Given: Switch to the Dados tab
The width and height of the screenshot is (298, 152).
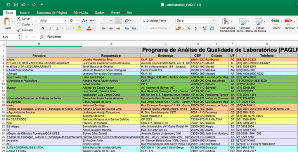Looking at the screenshot, I should (x=100, y=13).
